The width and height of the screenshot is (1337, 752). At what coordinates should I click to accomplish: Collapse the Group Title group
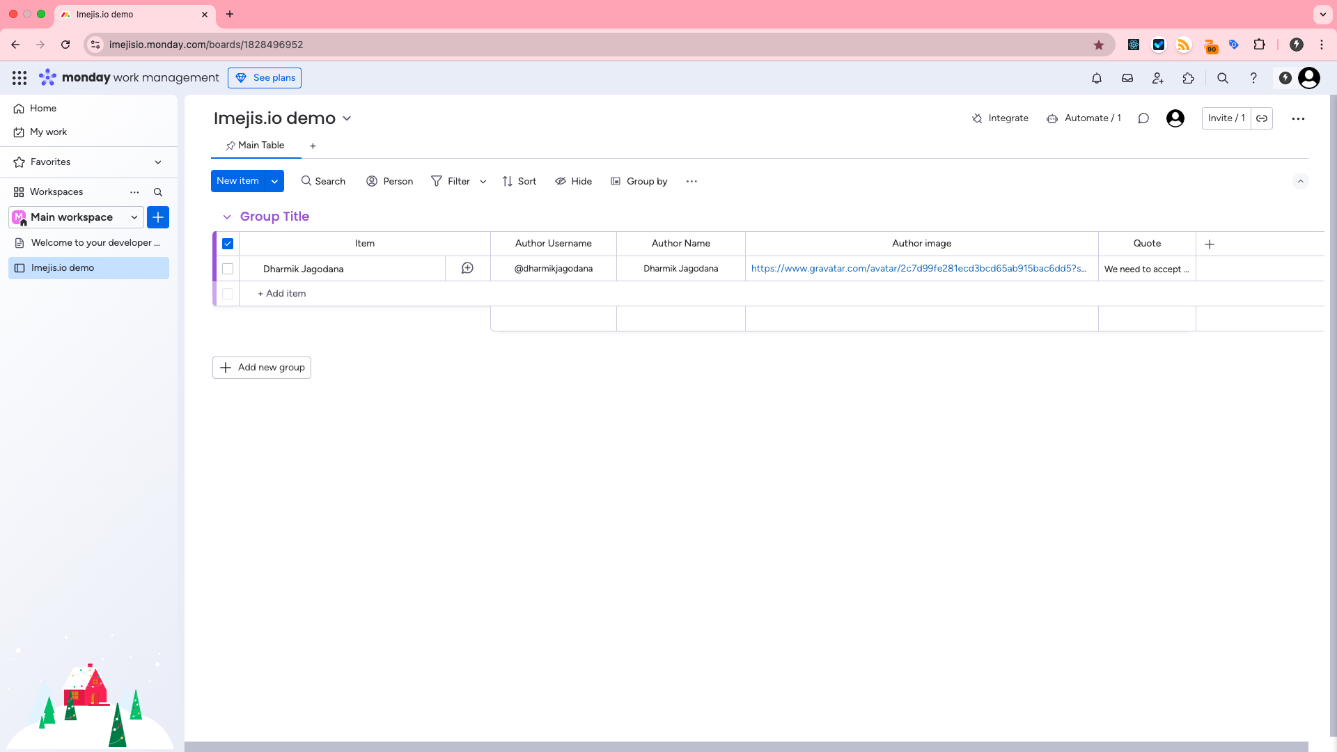pos(227,217)
